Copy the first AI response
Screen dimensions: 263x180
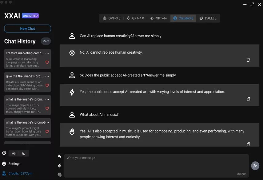pos(248,60)
